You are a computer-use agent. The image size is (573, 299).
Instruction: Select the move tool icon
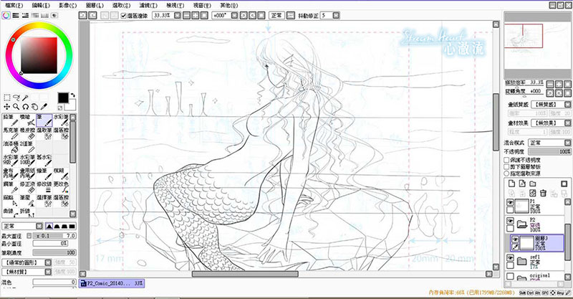click(x=6, y=107)
